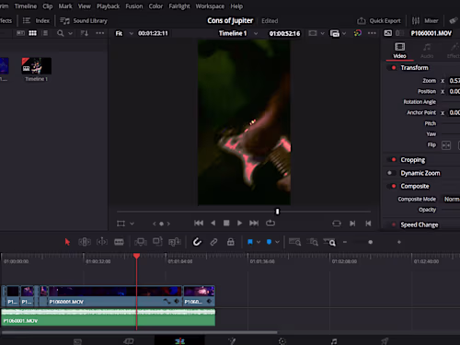460x345 pixels.
Task: Toggle Linked Selection chain icon
Action: [213, 242]
